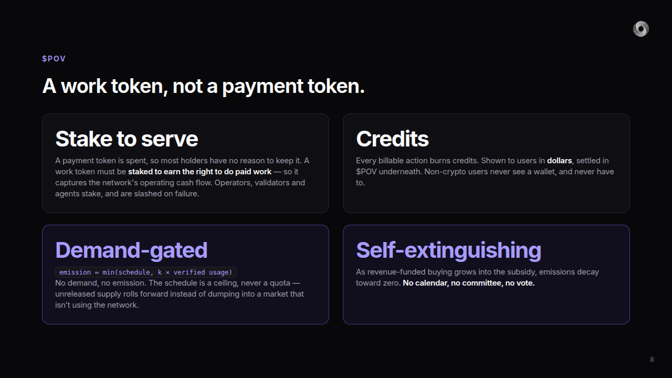This screenshot has width=672, height=378.
Task: Click the revenue-funded buying sentence
Action: [x=477, y=277]
